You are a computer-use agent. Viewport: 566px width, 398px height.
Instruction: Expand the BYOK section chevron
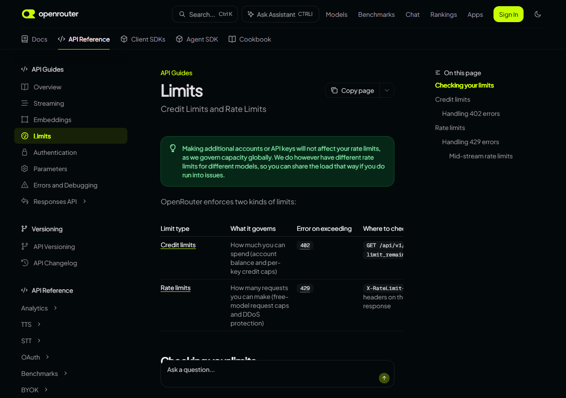tap(46, 390)
